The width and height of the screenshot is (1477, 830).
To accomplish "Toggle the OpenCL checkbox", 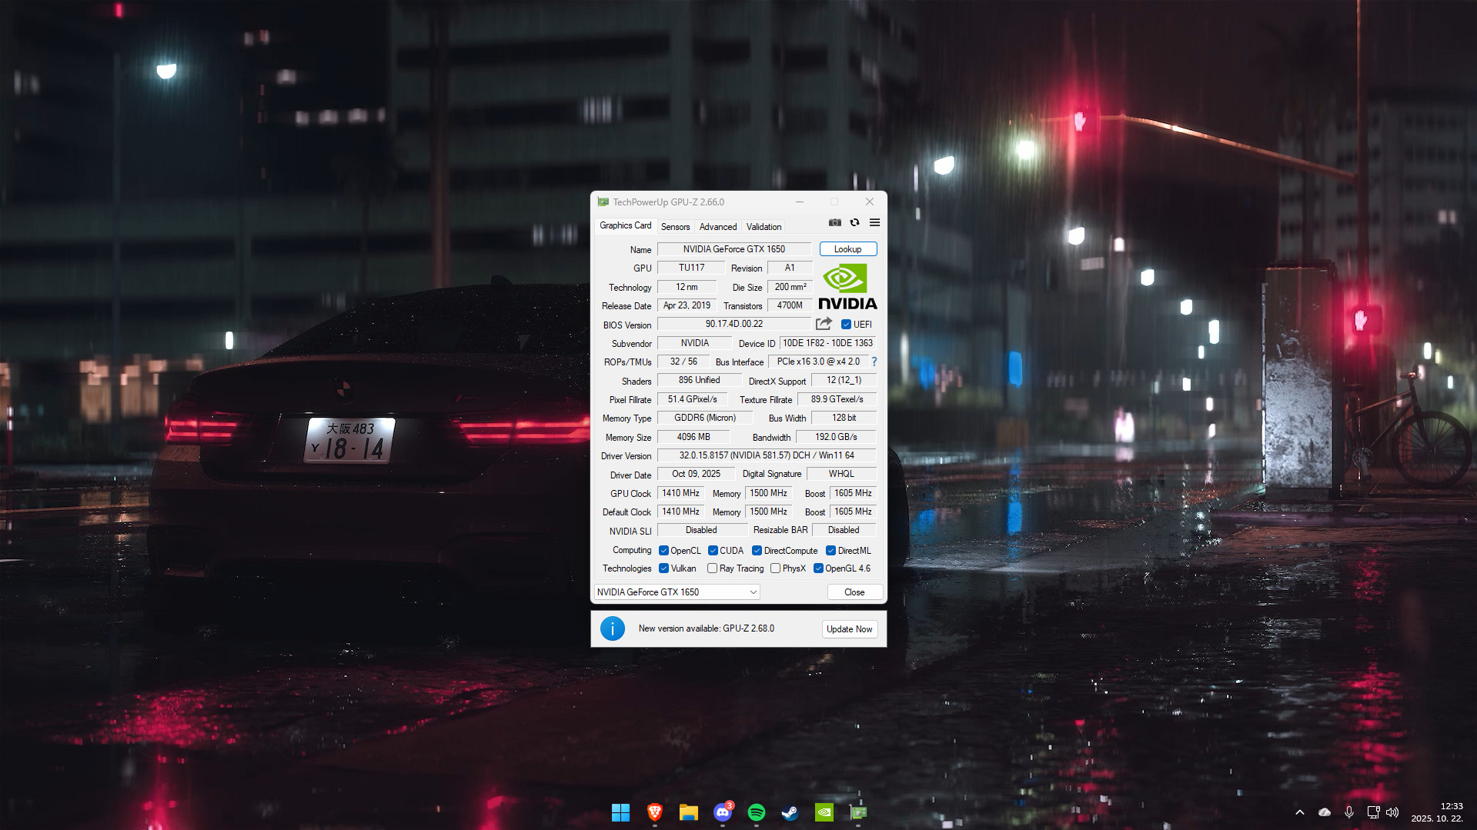I will (663, 551).
